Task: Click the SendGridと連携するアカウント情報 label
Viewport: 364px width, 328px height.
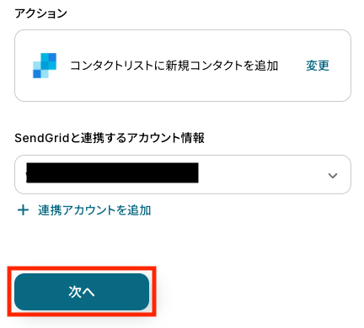Action: (110, 138)
